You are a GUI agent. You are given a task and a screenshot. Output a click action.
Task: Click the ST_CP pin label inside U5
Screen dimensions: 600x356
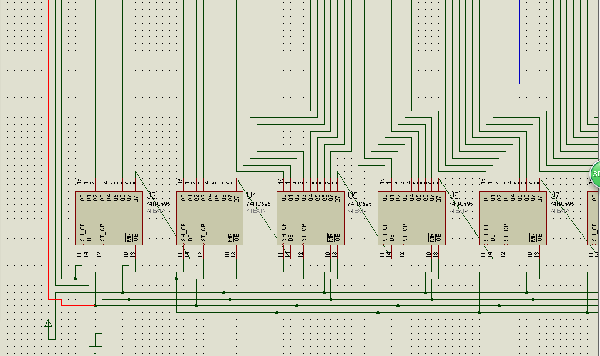point(304,233)
